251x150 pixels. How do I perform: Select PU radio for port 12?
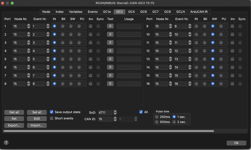click(x=221, y=51)
